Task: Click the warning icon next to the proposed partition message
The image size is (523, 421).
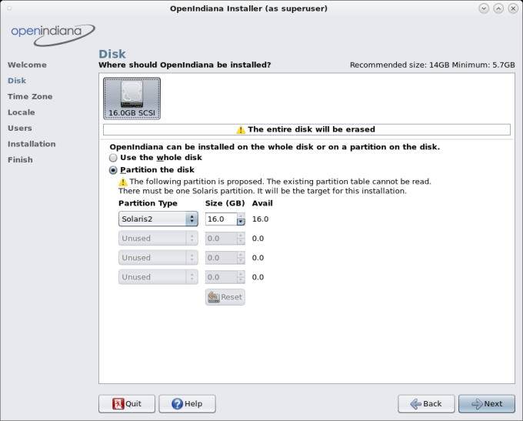Action: click(123, 182)
